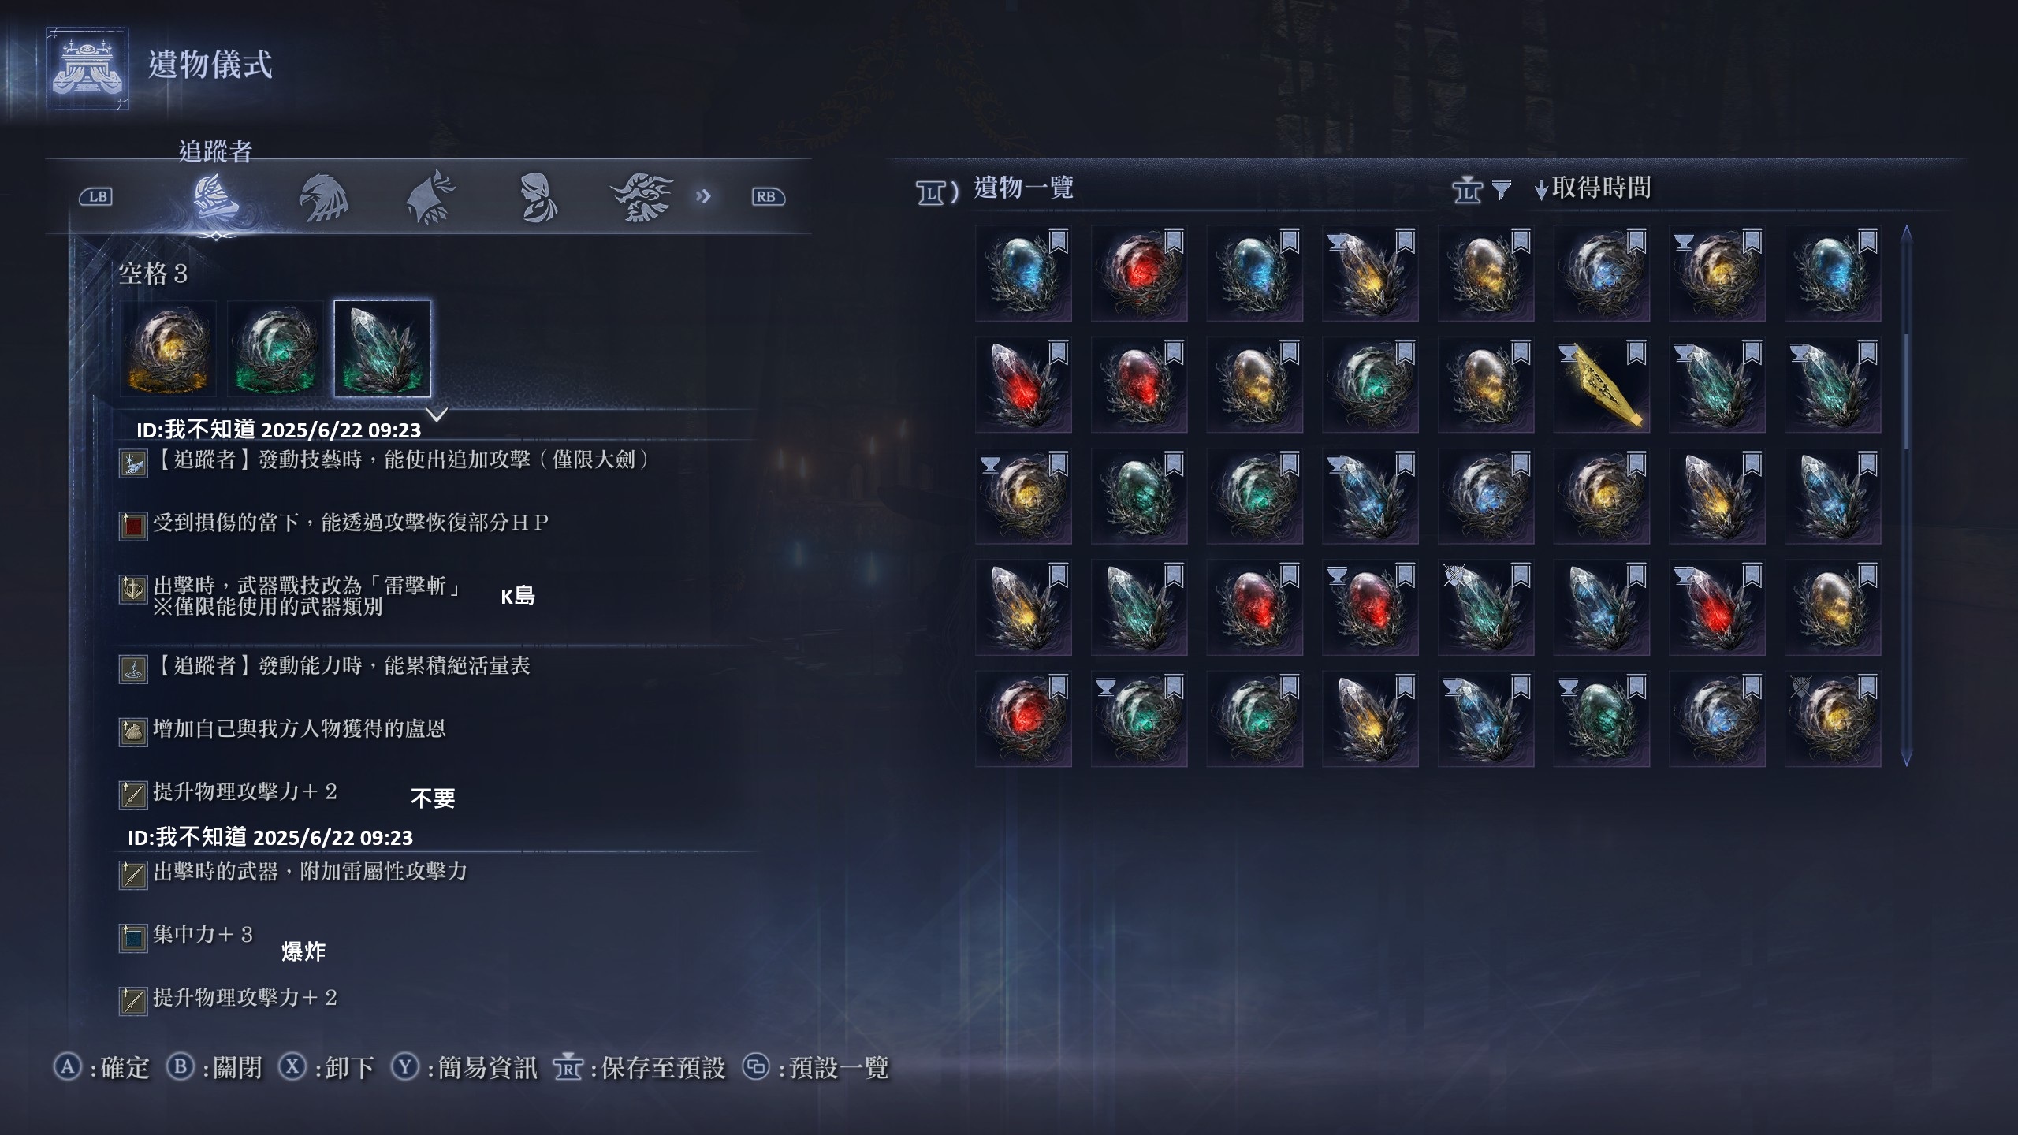Viewport: 2018px width, 1135px height.
Task: Toggle bookmark flag on golden dagger relic
Action: [x=1636, y=352]
